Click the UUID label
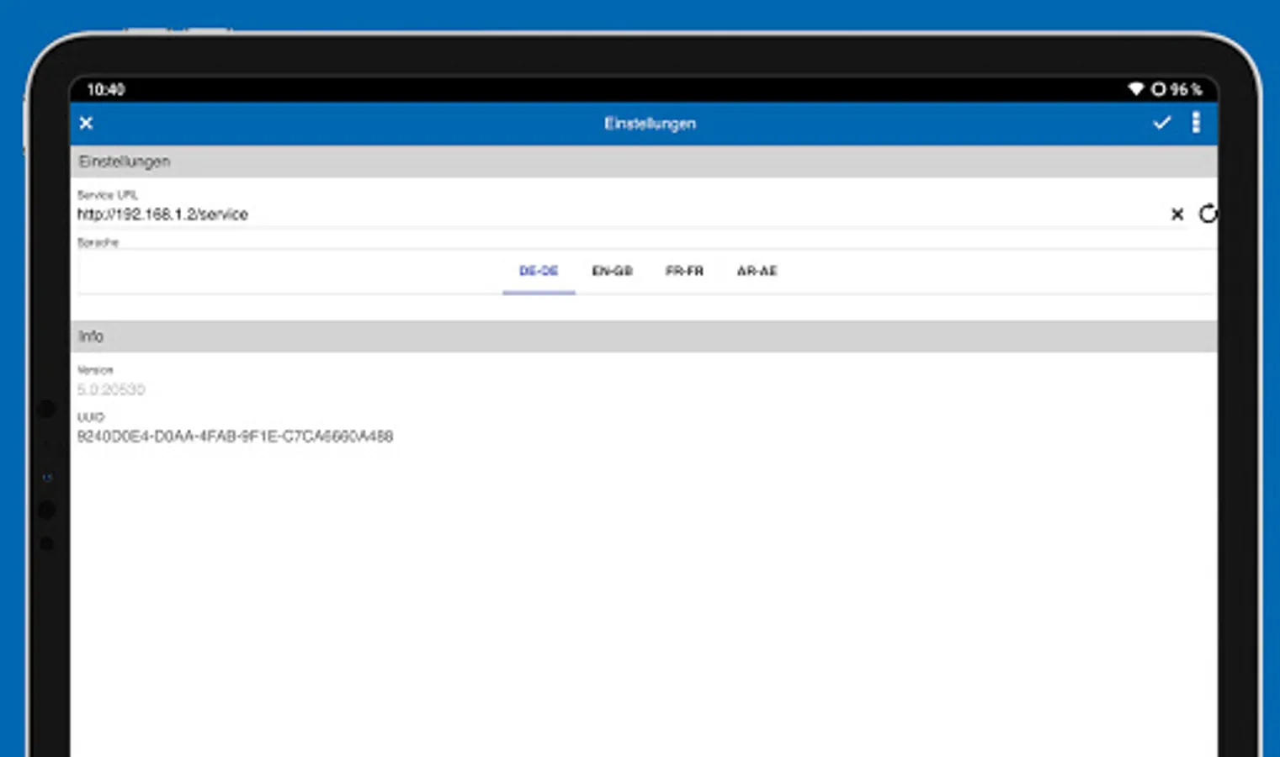The image size is (1280, 757). [90, 416]
